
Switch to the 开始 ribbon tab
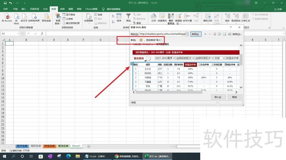pos(15,9)
